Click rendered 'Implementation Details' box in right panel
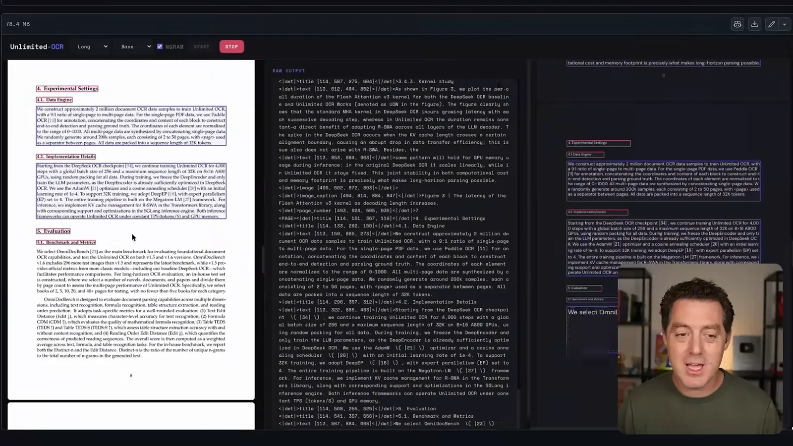The width and height of the screenshot is (793, 446). click(x=597, y=212)
